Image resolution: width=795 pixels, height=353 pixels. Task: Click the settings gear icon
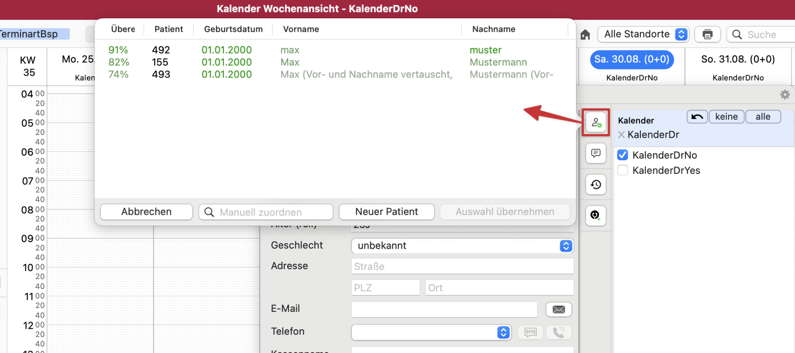(785, 95)
